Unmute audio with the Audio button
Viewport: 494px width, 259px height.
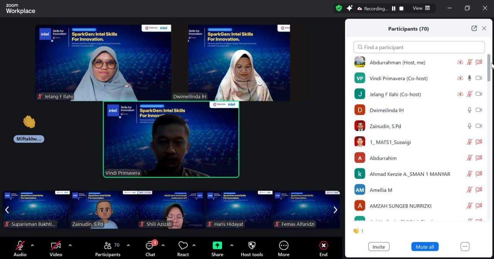(x=20, y=246)
